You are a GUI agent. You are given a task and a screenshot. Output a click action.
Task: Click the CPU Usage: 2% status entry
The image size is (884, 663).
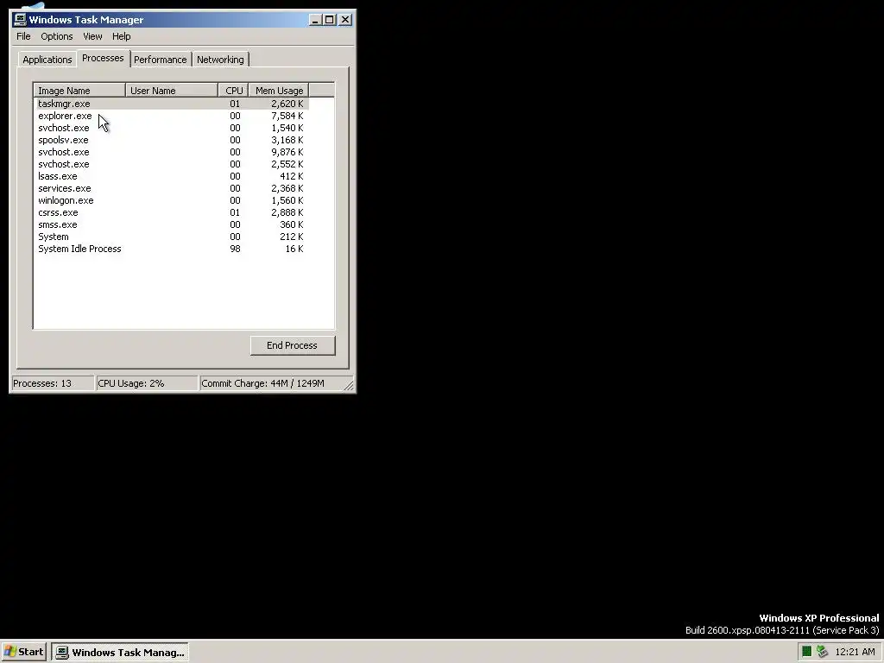[x=147, y=383]
